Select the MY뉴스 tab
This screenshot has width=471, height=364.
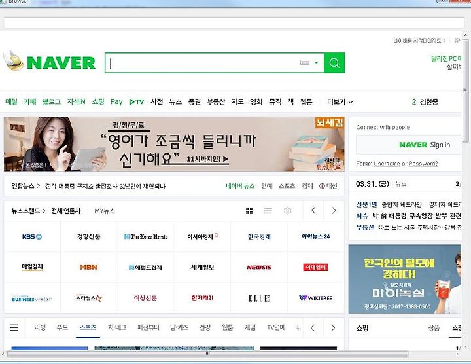(x=105, y=211)
